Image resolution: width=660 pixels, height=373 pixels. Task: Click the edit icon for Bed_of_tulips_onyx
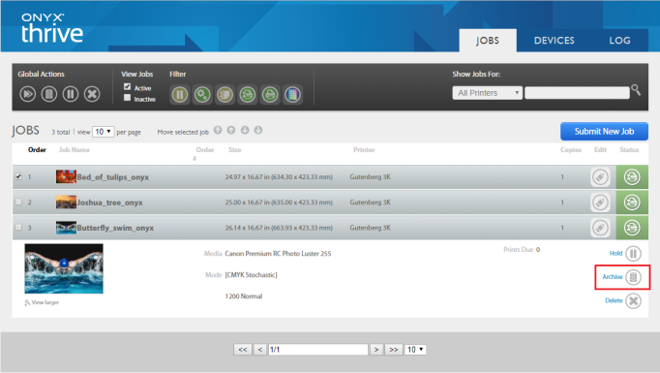coord(600,177)
